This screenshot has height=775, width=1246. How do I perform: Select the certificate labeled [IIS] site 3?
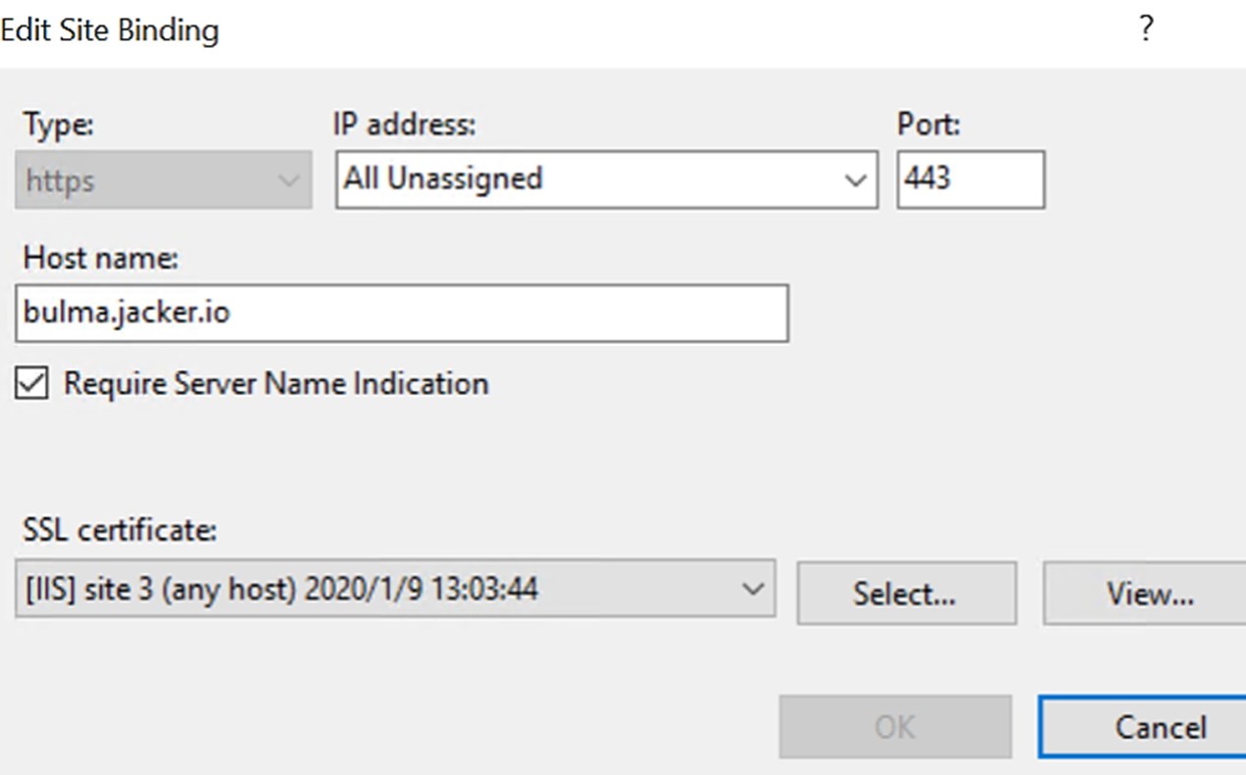392,589
